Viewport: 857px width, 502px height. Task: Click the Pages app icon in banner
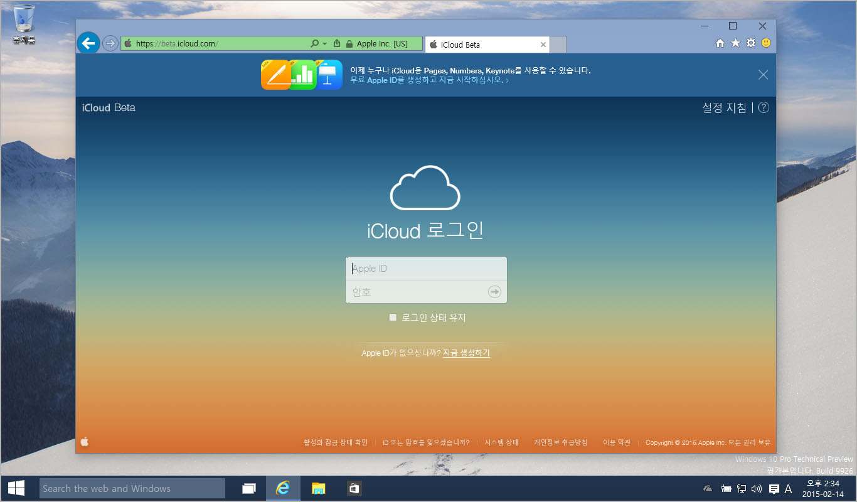click(275, 75)
